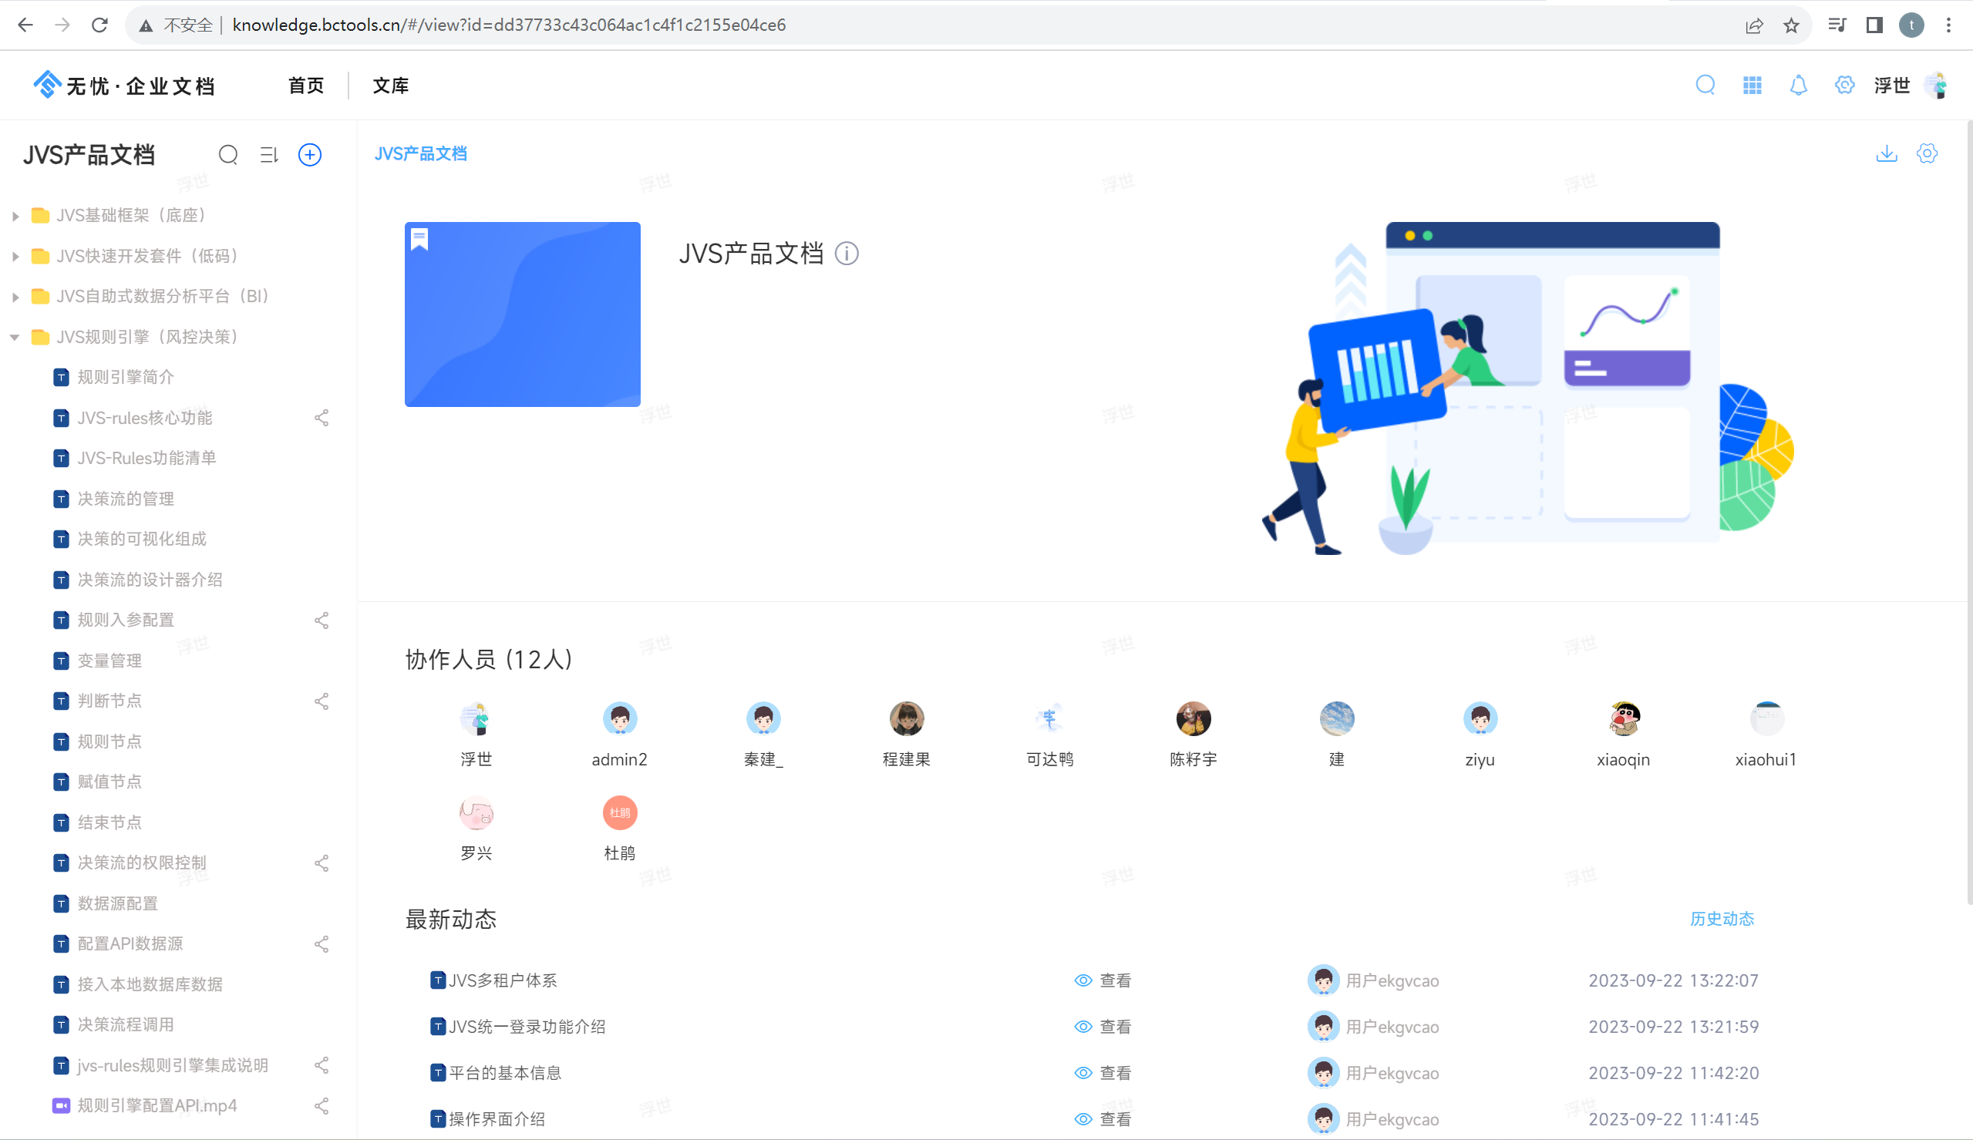Collapse the JVS规则引擎（风控决策）folder

click(15, 337)
